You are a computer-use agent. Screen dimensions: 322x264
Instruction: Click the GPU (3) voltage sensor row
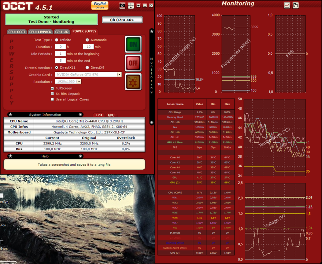pos(196,253)
